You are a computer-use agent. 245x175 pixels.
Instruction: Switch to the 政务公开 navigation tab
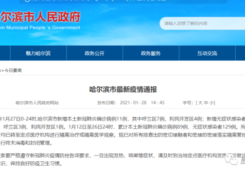(94, 53)
